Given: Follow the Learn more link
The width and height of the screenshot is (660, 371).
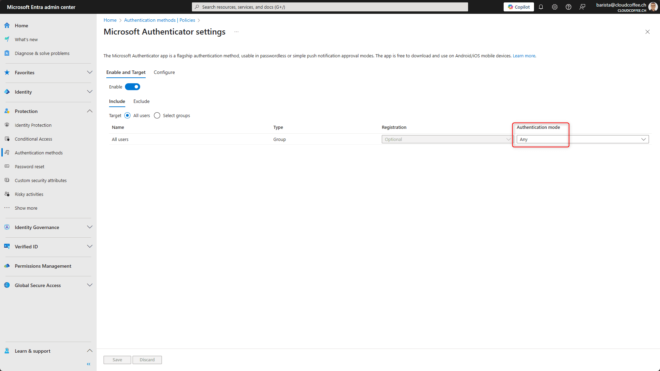Looking at the screenshot, I should click(524, 56).
